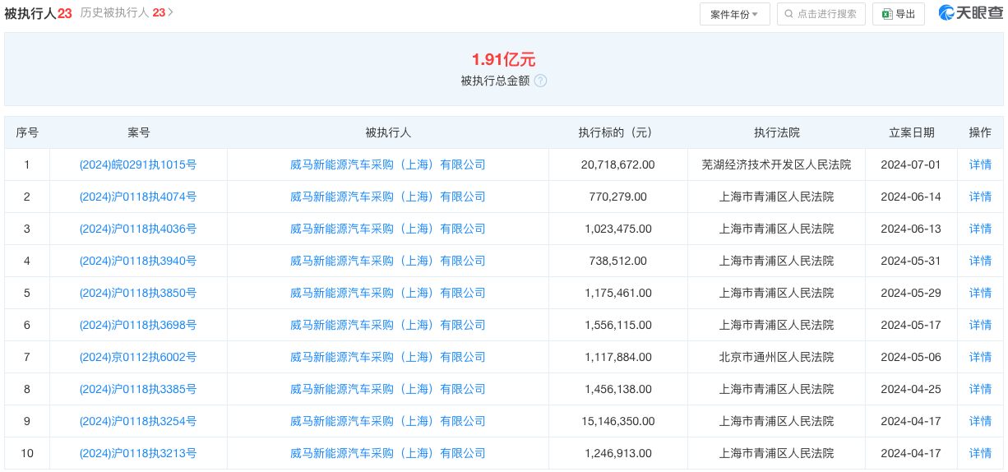
Task: Click company name link in row 3
Action: tap(388, 229)
